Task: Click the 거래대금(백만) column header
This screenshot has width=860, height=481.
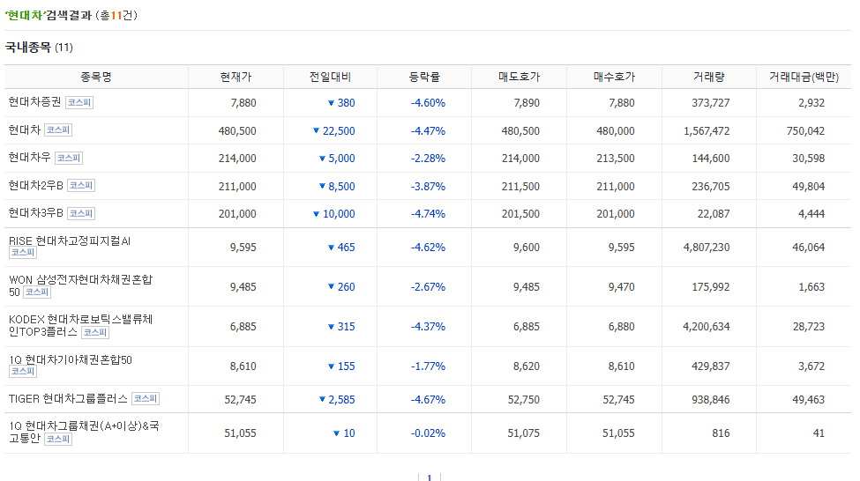Action: [x=804, y=77]
